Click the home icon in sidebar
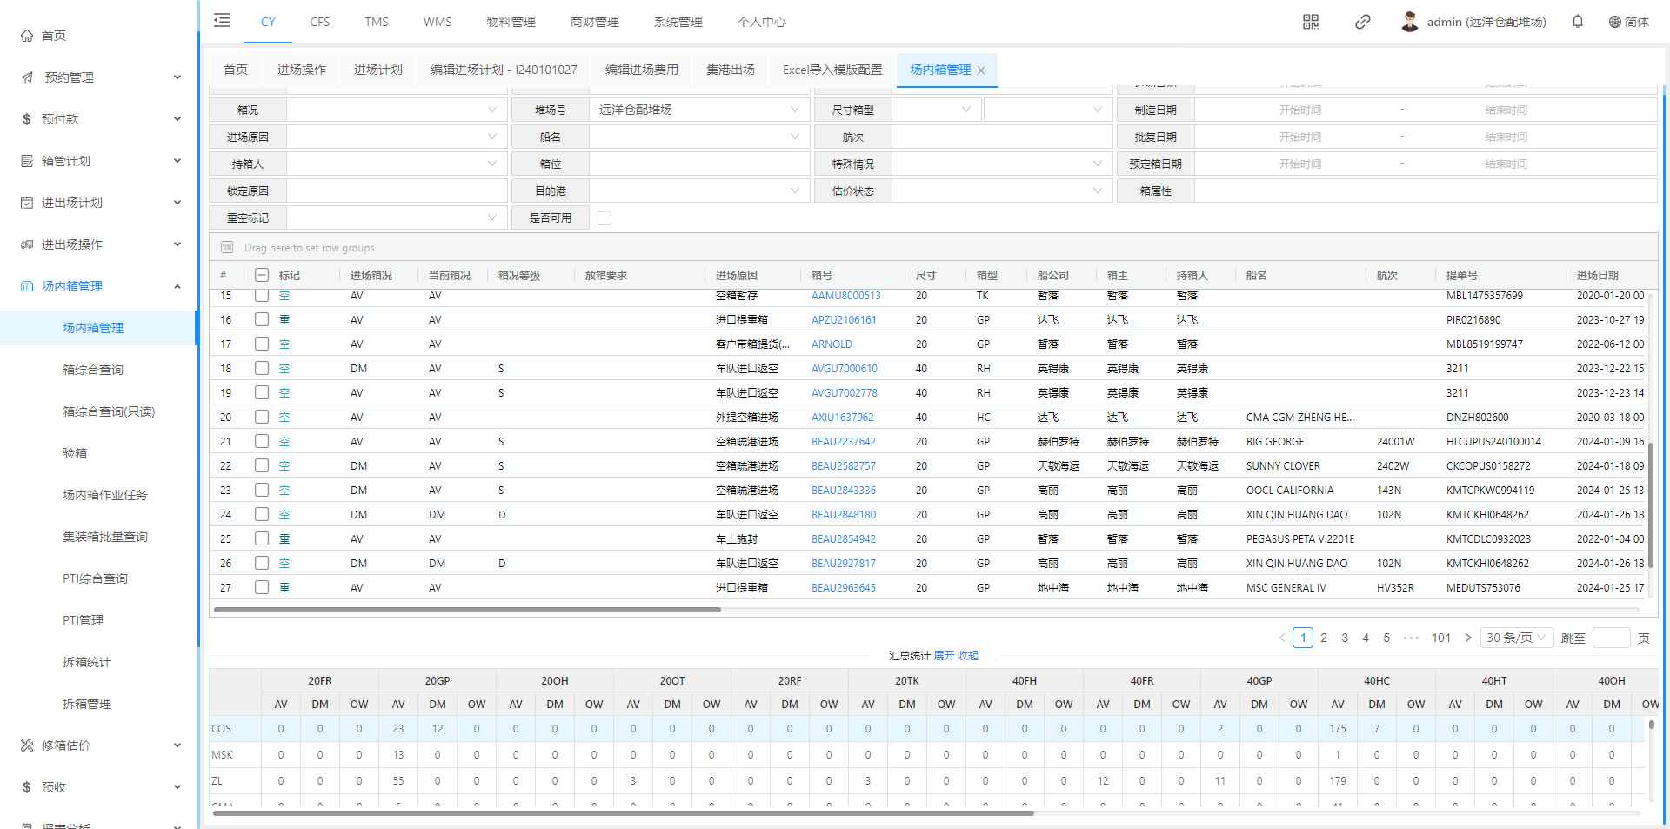1670x829 pixels. [x=27, y=36]
